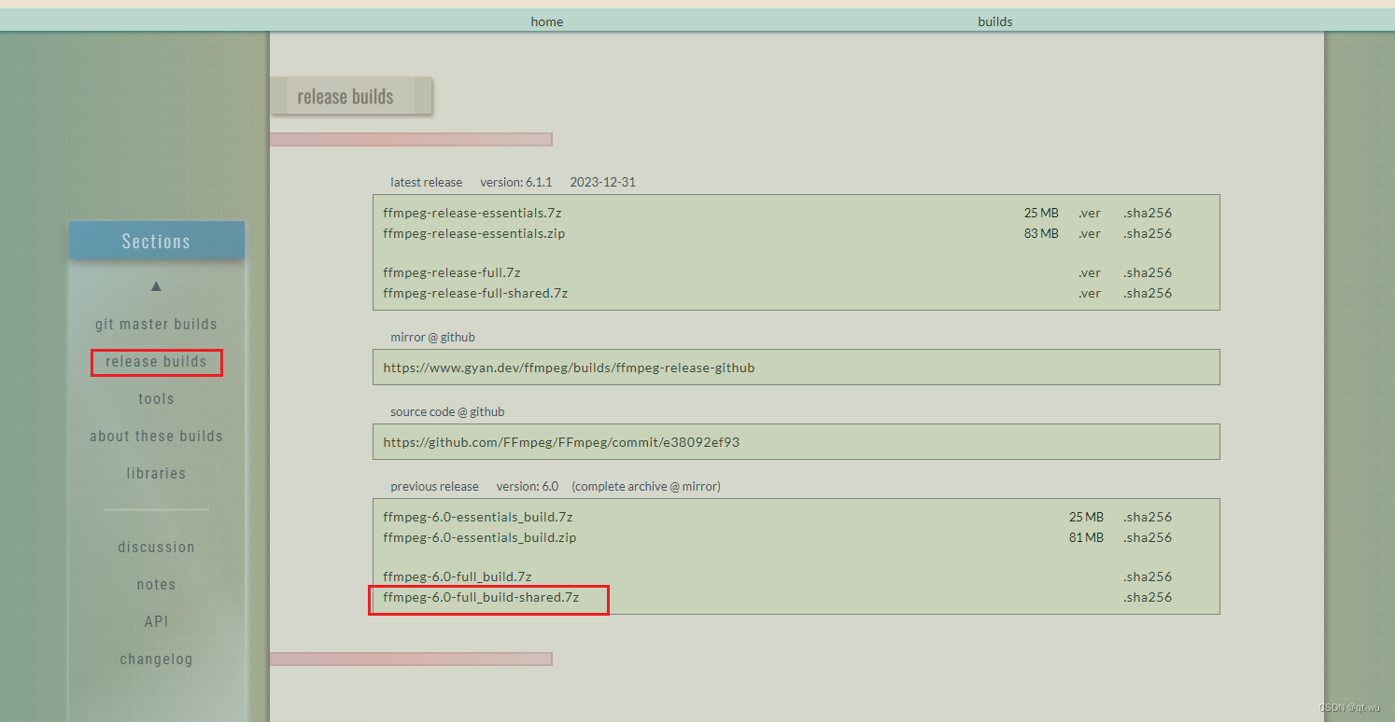Open .sha256 for ffmpeg-6.0-full_build.7z

pyautogui.click(x=1148, y=577)
